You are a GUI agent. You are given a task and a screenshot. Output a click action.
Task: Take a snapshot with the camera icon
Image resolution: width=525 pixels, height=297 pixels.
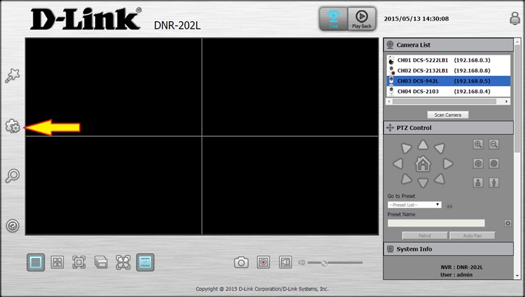tap(241, 262)
